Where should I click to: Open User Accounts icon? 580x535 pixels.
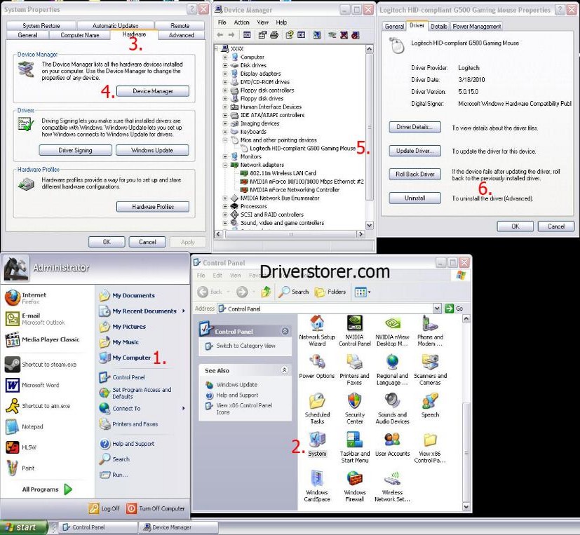pos(392,444)
